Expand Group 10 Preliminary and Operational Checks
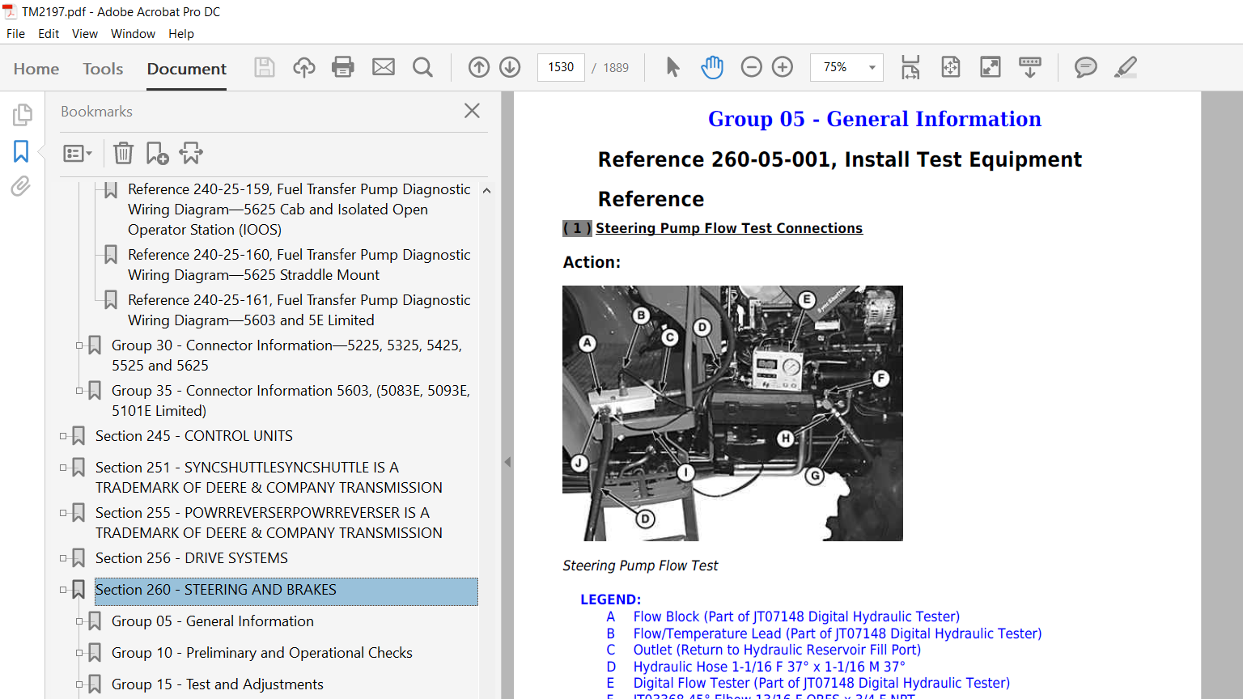The image size is (1243, 699). pos(79,653)
